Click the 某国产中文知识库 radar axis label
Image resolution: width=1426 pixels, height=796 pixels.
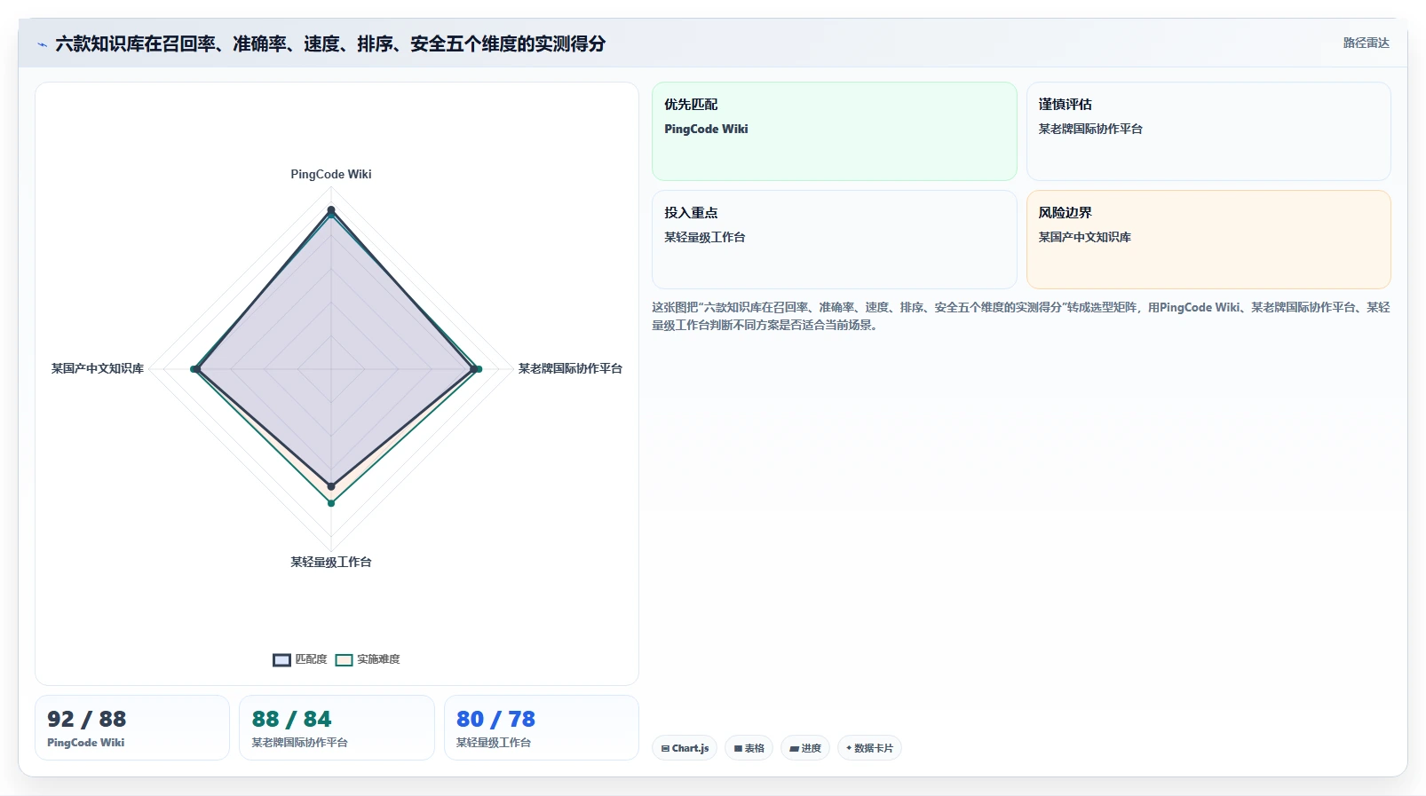coord(98,368)
